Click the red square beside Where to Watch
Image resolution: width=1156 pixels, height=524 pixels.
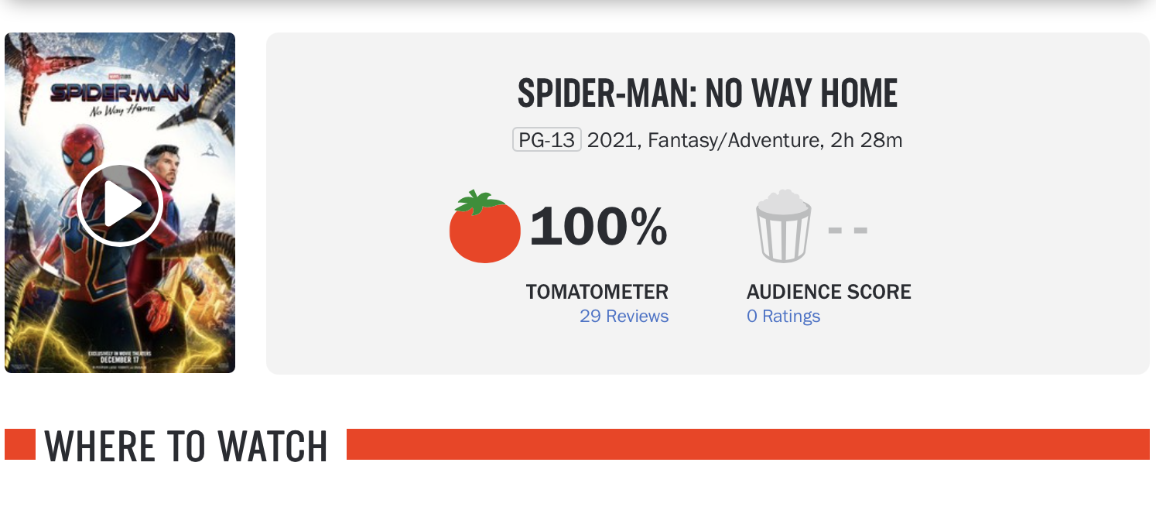click(x=19, y=446)
